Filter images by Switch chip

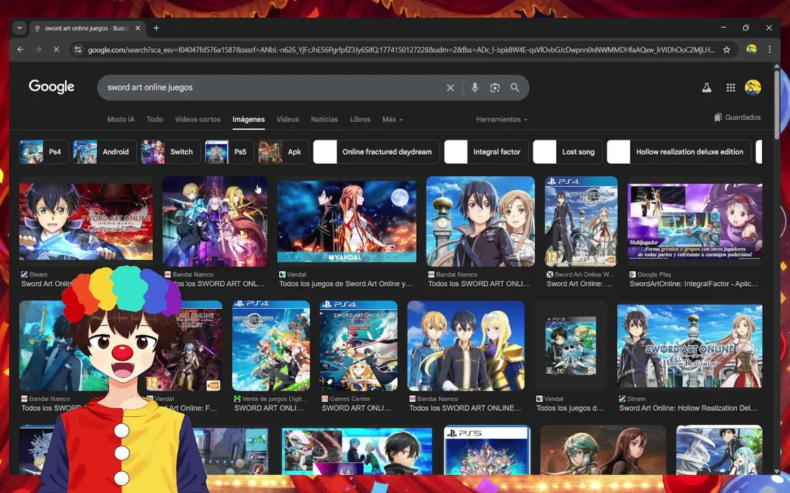coord(170,152)
